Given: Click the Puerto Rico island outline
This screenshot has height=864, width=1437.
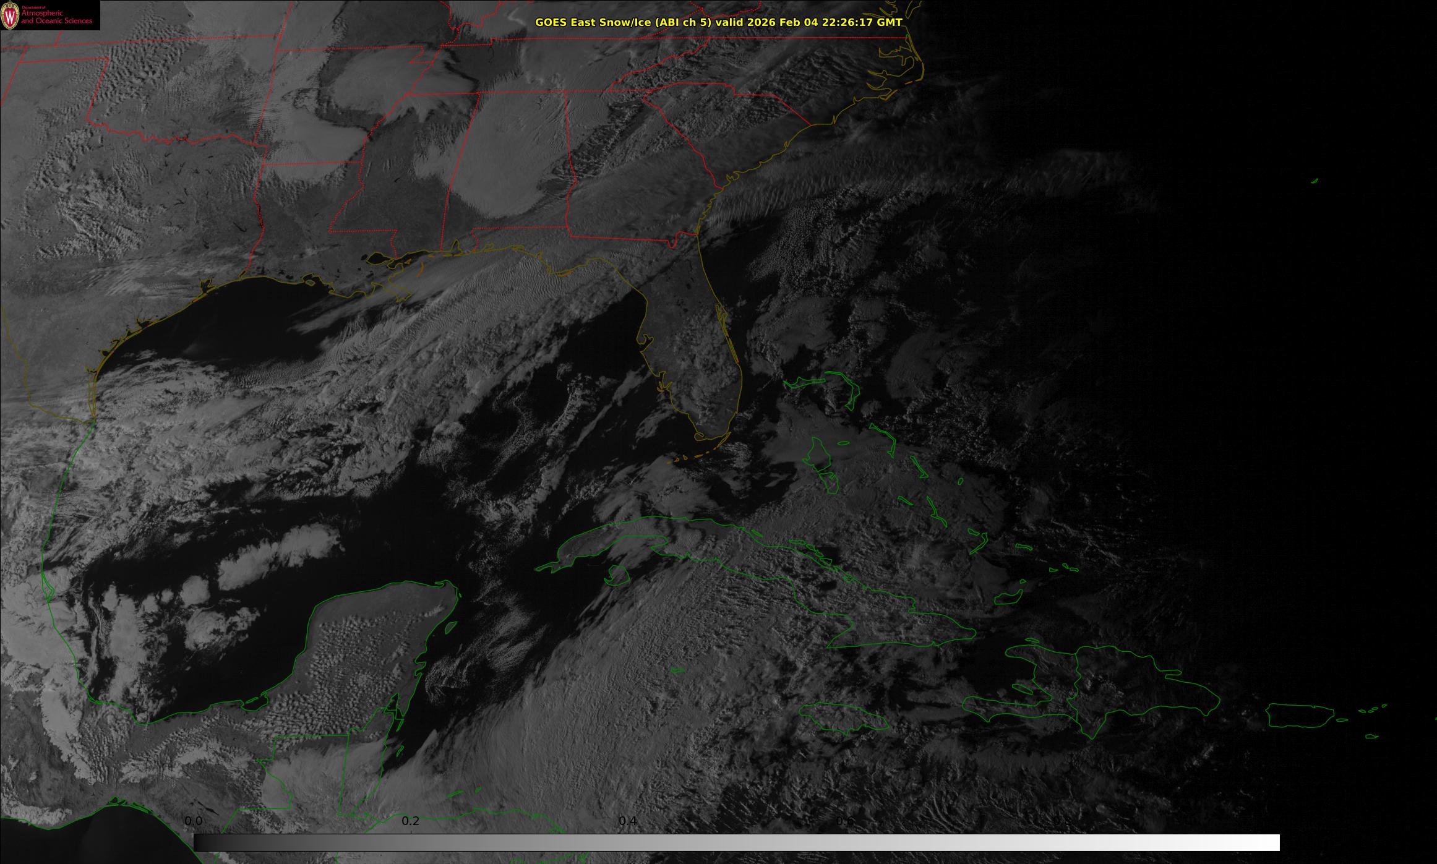Looking at the screenshot, I should coord(1299,716).
